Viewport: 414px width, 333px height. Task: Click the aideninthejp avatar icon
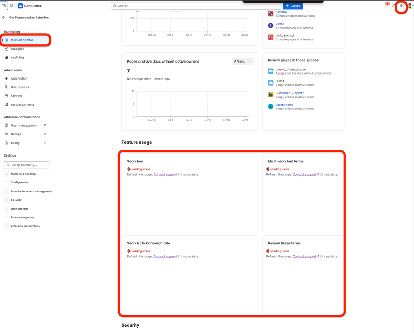(271, 106)
